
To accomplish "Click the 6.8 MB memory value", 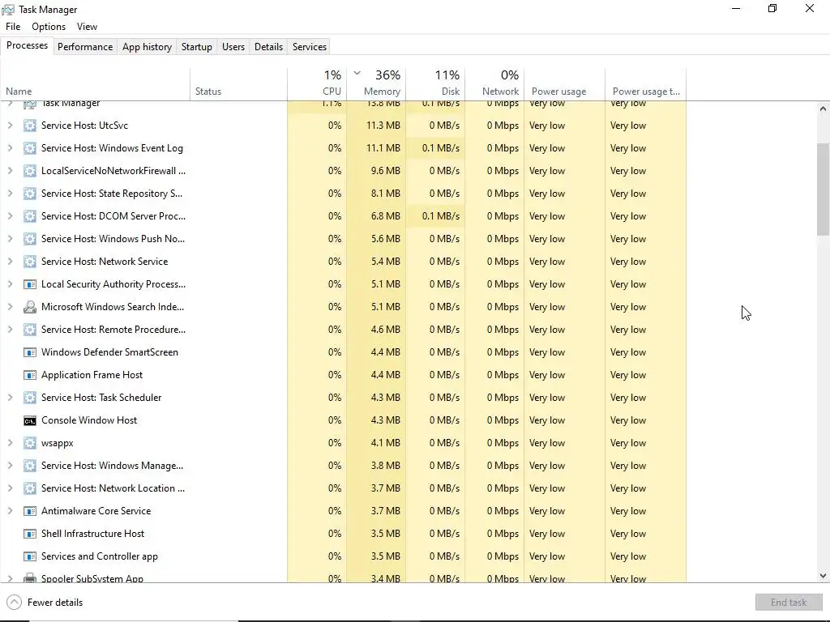I will tap(385, 216).
